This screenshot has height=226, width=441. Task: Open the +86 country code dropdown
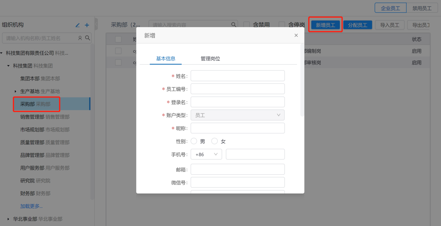[206, 154]
